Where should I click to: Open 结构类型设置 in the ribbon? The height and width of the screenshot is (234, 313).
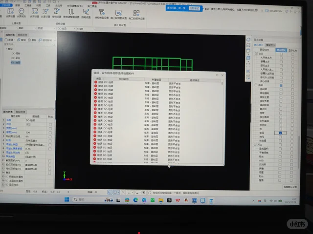point(101,14)
